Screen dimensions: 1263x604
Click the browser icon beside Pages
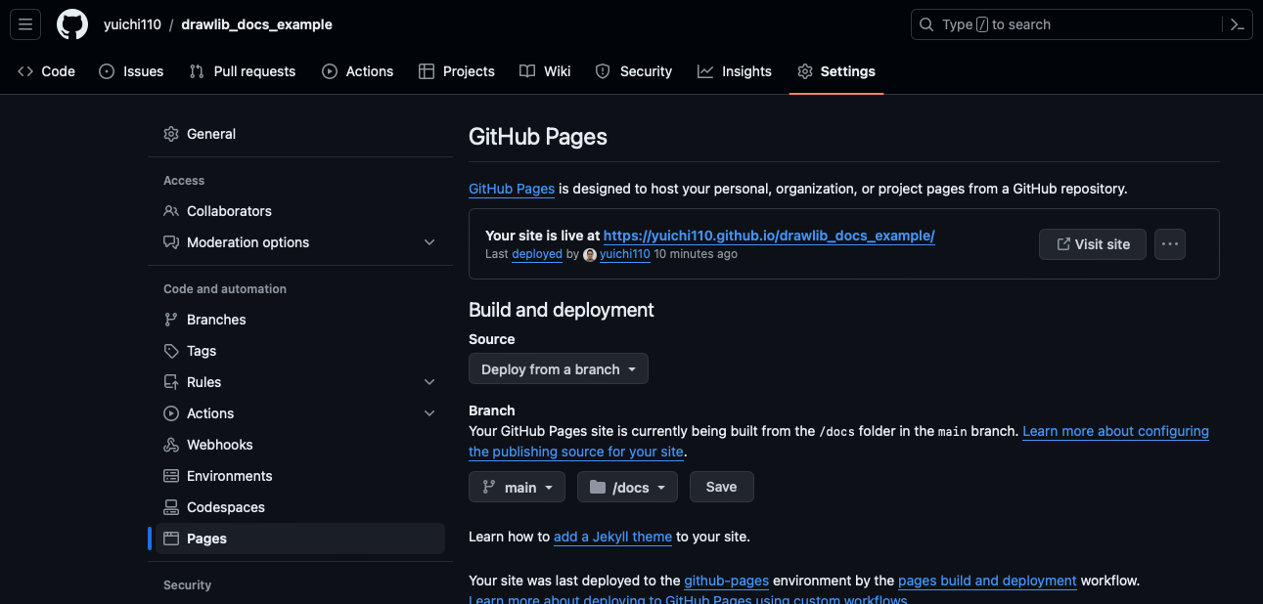[x=171, y=539]
